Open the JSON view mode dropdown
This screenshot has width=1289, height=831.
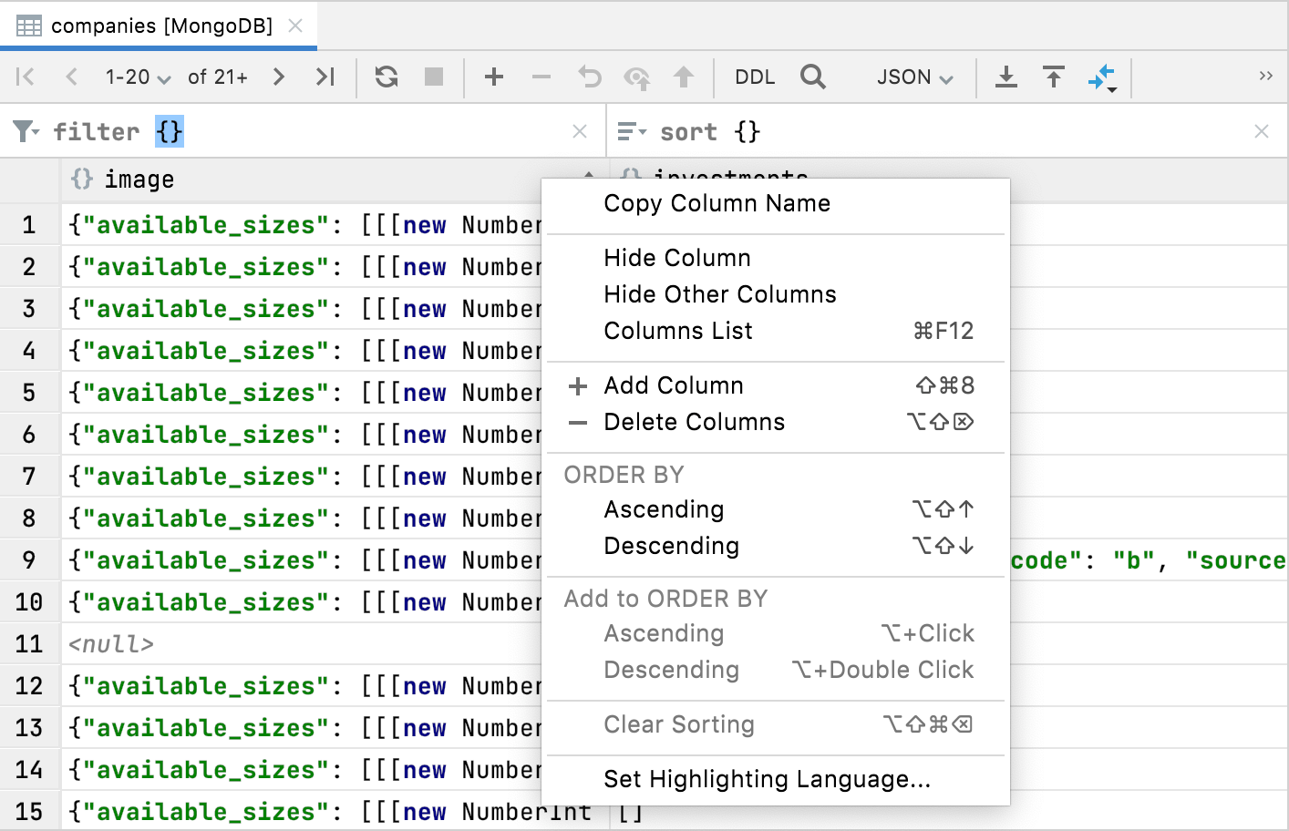pos(914,77)
